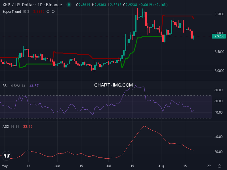Click the May label on time axis

pos(5,166)
